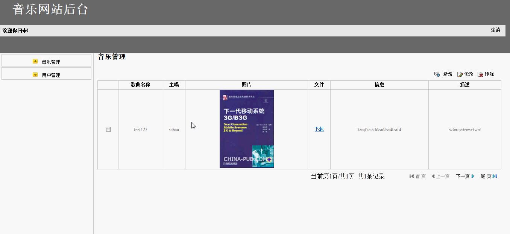This screenshot has width=510, height=234.
Task: Click the 歌曲名称 column header
Action: point(140,85)
